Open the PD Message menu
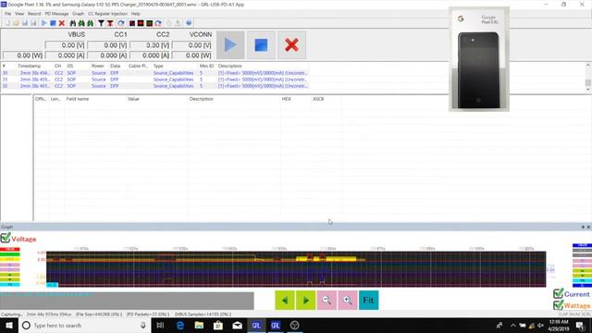The image size is (592, 333). [56, 14]
